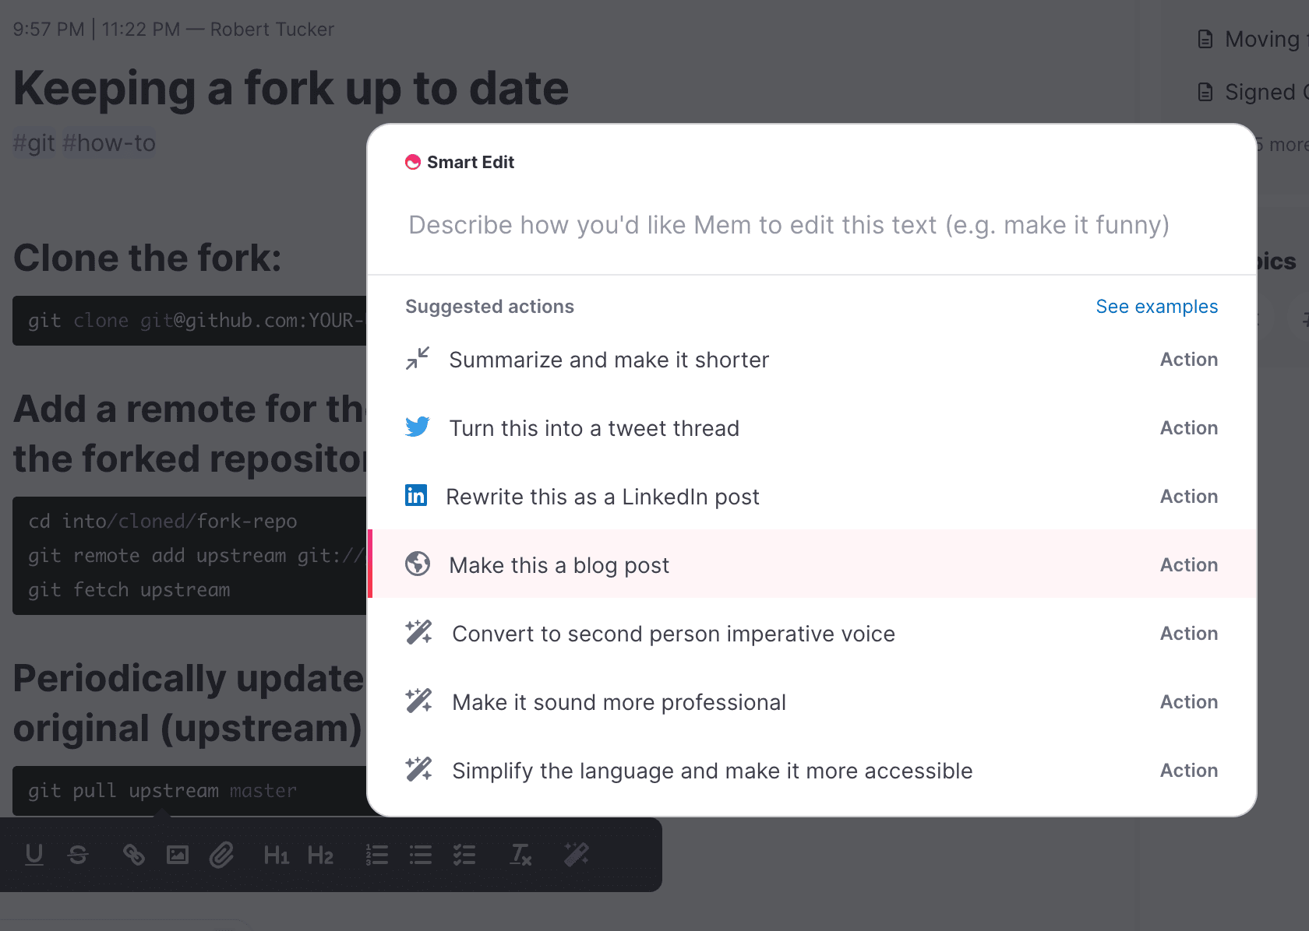1309x931 pixels.
Task: Apply Heading 2 formatting
Action: pos(320,855)
